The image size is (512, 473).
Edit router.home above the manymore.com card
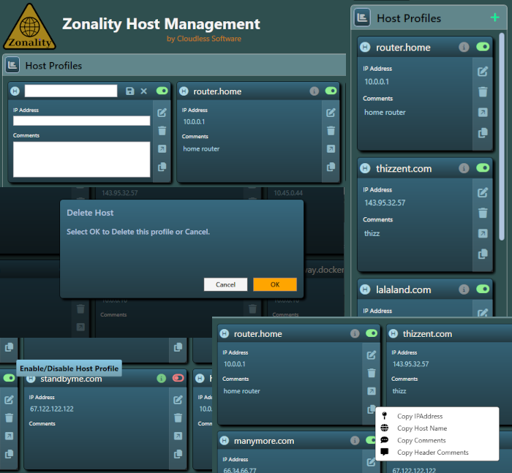coord(372,355)
